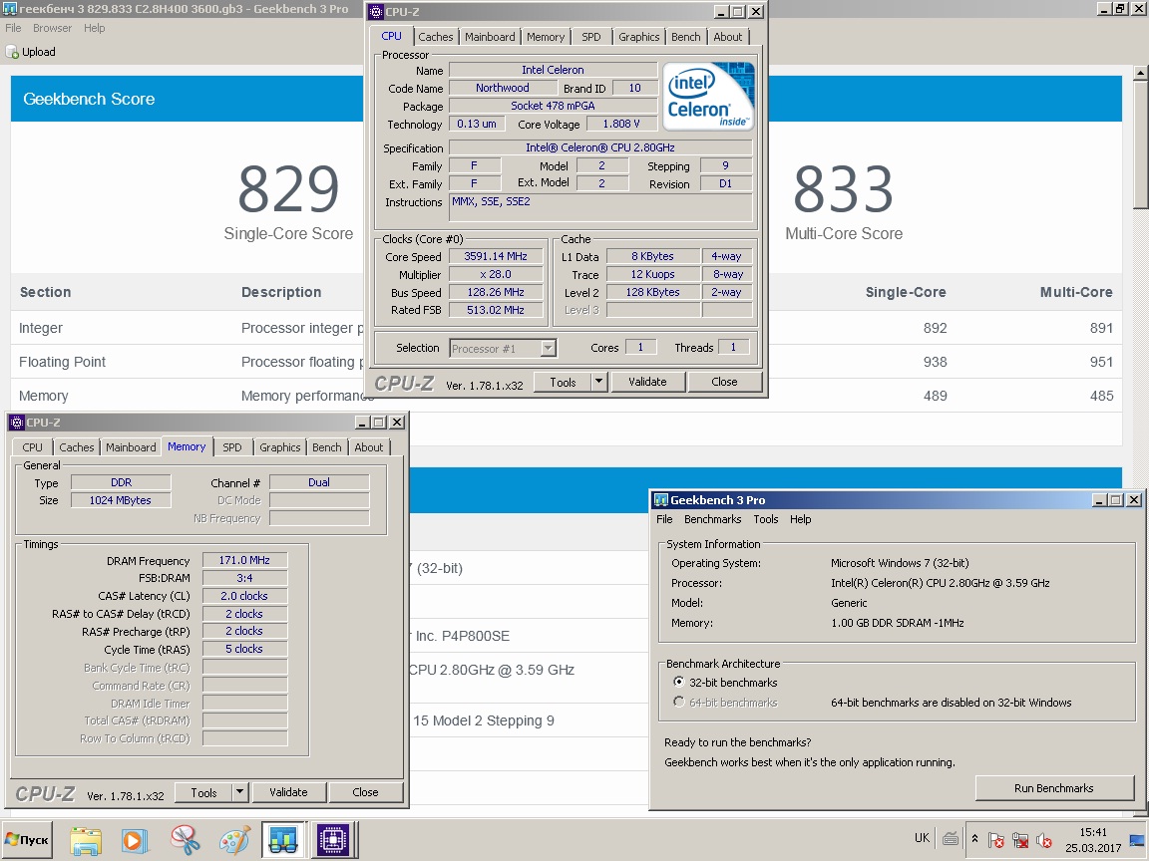Click the Specification Intel Celeron 2.80GHz field

600,147
